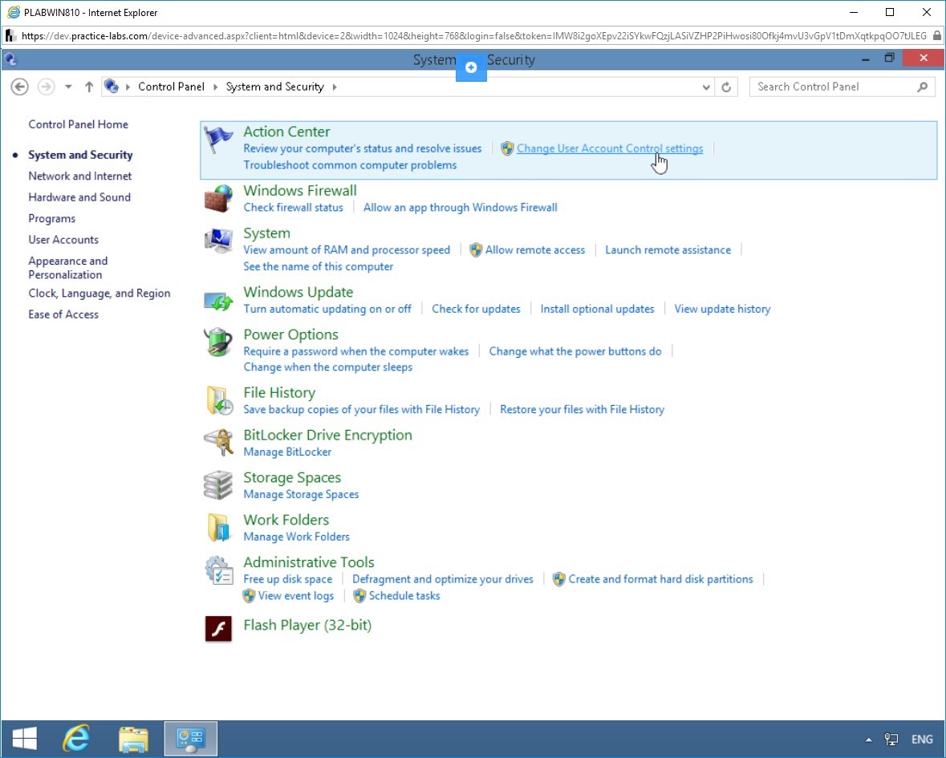Select Appearance and Personalization category

tap(67, 268)
